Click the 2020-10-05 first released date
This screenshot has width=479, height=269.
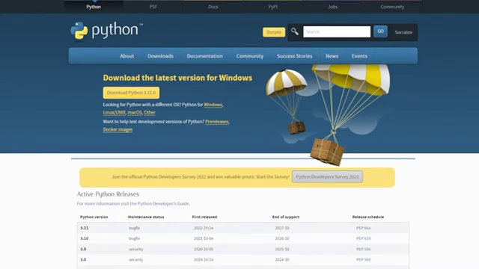click(204, 249)
